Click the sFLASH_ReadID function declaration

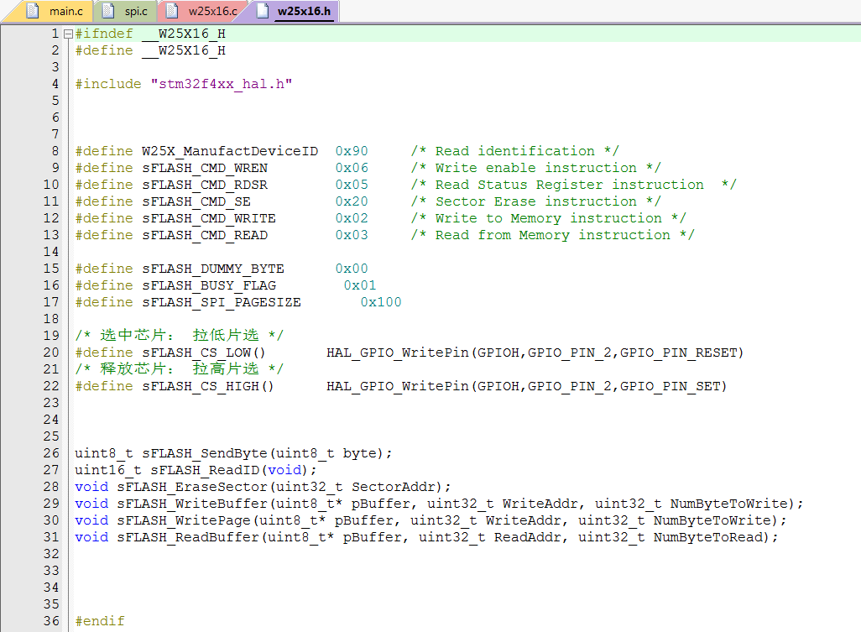coord(196,471)
